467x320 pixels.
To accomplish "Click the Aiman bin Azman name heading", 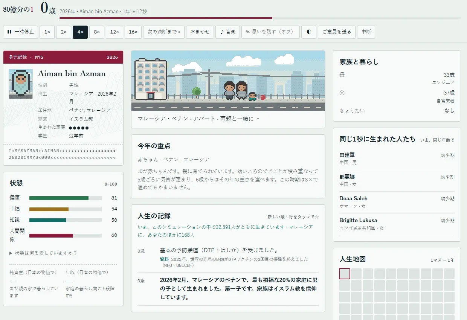I will [x=72, y=73].
